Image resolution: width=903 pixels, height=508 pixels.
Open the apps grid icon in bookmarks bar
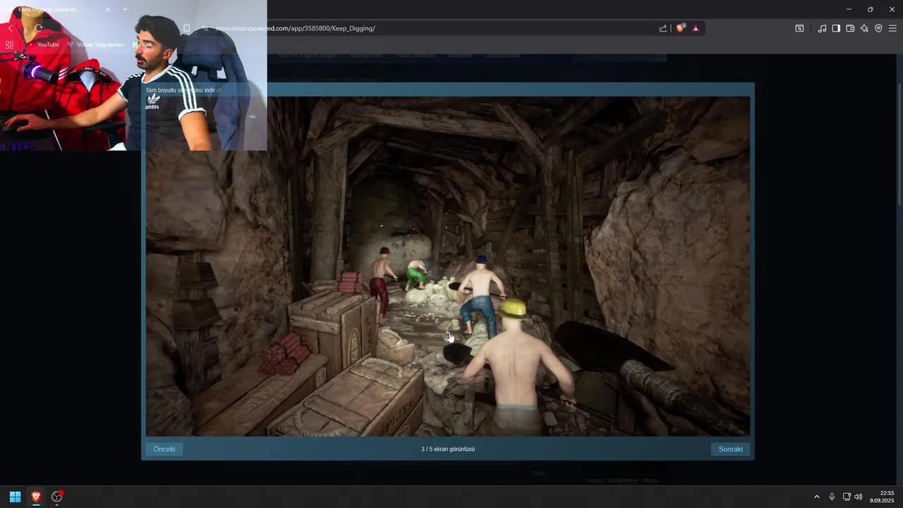pos(9,44)
